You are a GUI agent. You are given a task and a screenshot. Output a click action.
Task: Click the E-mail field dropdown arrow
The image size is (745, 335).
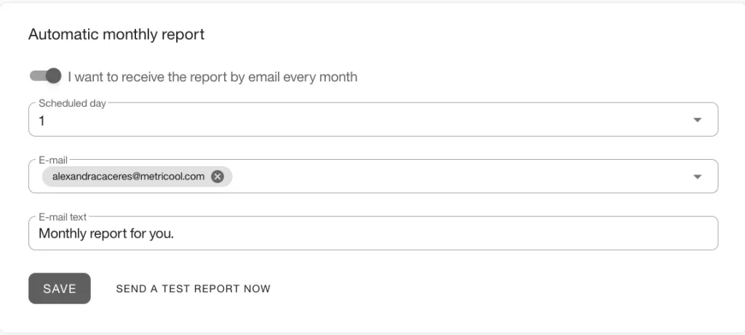point(697,177)
